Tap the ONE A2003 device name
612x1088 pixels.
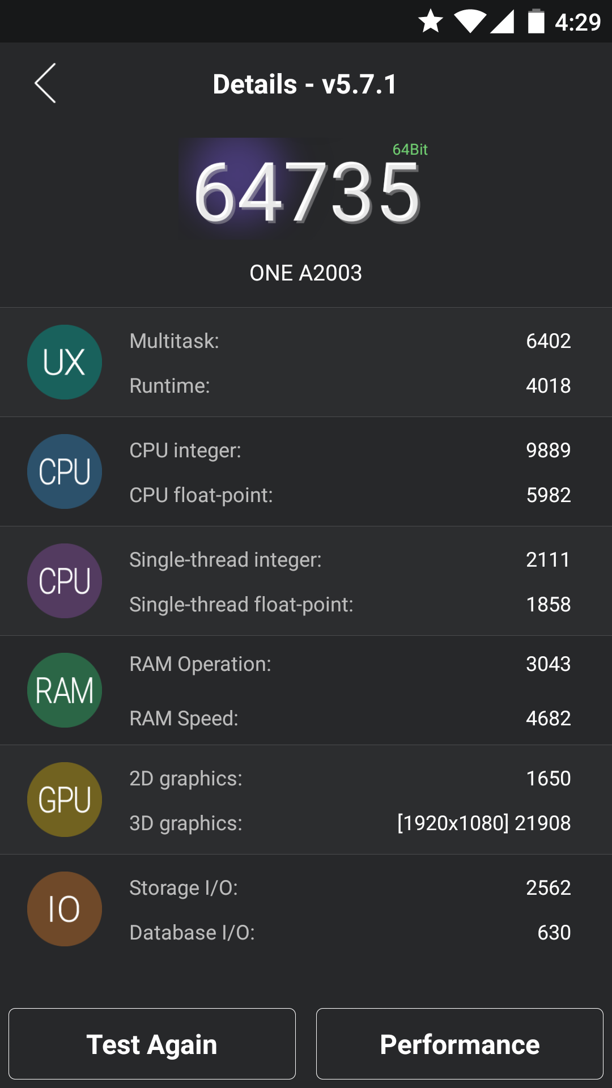306,273
